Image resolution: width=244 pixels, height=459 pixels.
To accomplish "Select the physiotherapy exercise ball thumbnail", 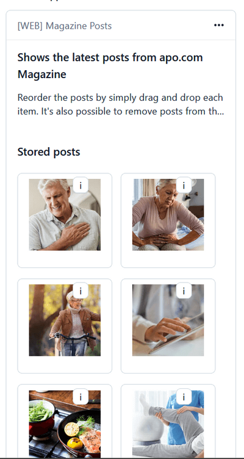I will pyautogui.click(x=168, y=424).
